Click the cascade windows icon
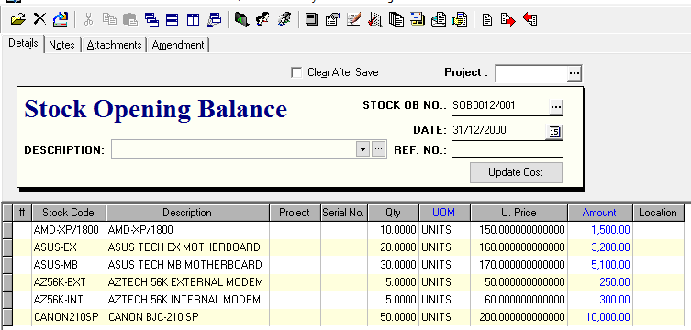Screen dimensions: 691x330 coord(151,19)
